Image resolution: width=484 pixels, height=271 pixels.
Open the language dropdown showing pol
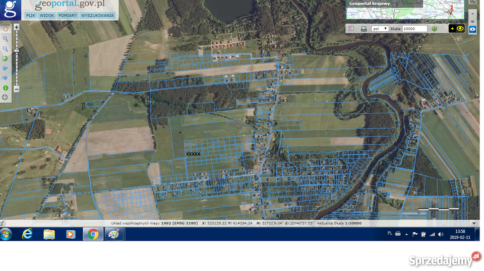tap(380, 29)
